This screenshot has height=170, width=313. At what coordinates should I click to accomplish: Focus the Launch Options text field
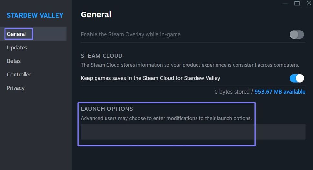193,132
